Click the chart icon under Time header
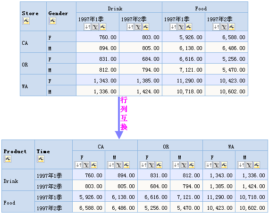Image resolution: width=269 pixels, height=214 pixels. pos(41,159)
